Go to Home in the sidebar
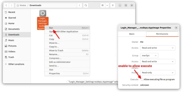Image resolution: width=185 pixels, height=96 pixels. tap(17, 23)
